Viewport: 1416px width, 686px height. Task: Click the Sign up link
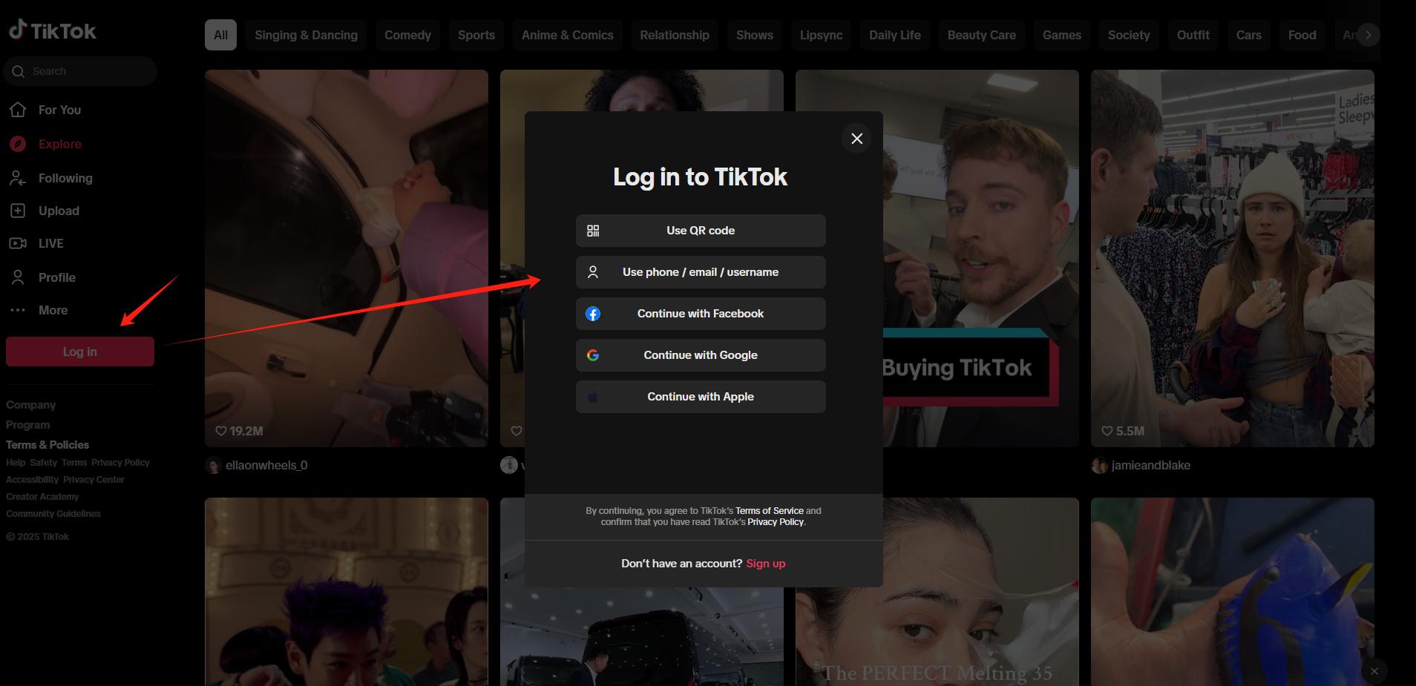(765, 564)
